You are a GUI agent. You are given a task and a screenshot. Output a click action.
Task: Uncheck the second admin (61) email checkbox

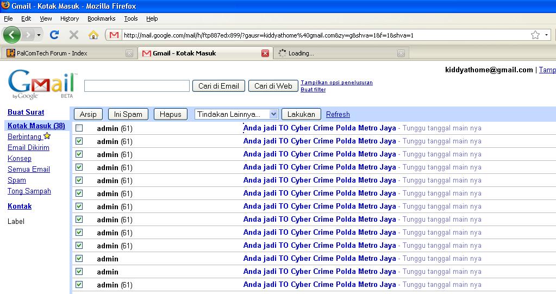click(x=79, y=141)
